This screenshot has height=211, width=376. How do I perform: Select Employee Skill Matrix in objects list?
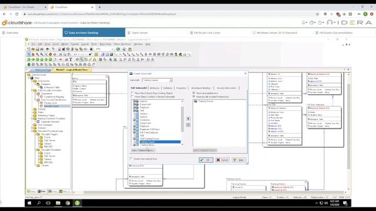[x=149, y=129]
